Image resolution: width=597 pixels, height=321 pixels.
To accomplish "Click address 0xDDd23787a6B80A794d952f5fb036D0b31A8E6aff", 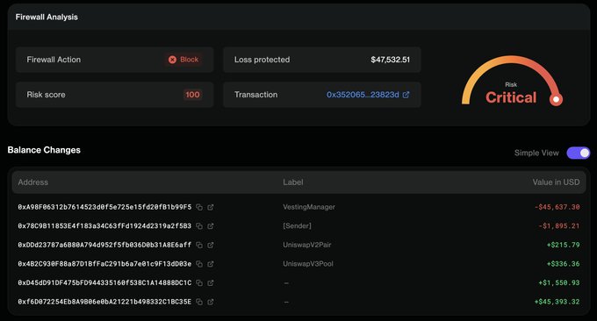I will tap(104, 245).
